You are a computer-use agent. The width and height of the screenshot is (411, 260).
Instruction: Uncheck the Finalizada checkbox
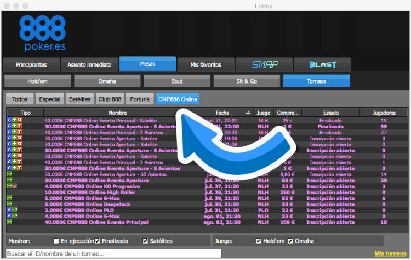98,241
